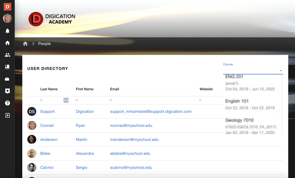295x178 pixels.
Task: Go to Home via sidebar house icon
Action: coord(8,43)
